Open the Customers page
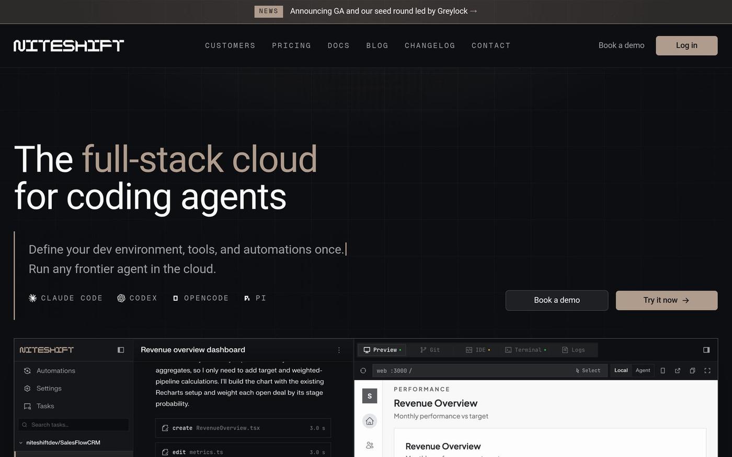This screenshot has height=457, width=732. point(230,45)
